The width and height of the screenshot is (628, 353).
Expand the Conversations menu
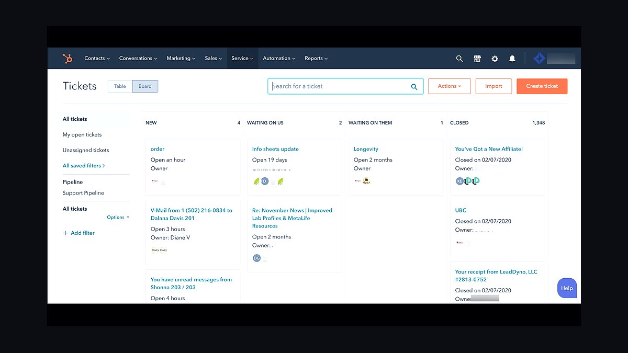(138, 59)
